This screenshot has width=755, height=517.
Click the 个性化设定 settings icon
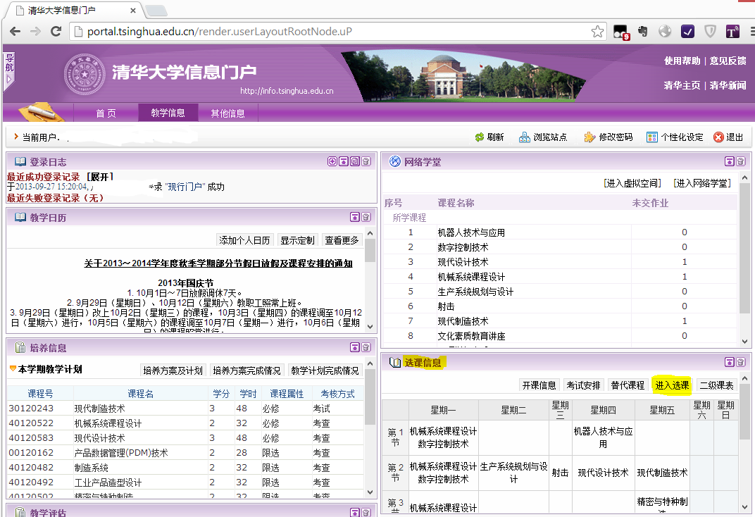[x=652, y=137]
